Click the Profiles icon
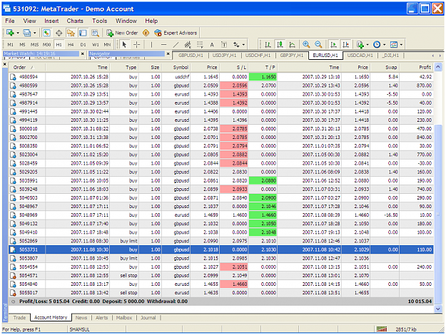This screenshot has height=335, width=446. click(27, 33)
